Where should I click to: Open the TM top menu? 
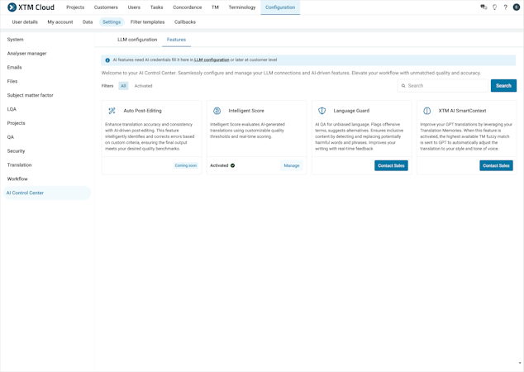click(x=215, y=7)
